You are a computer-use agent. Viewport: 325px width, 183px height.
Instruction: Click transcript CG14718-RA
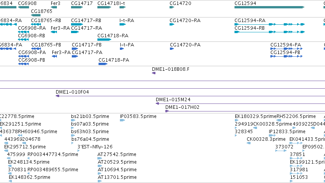tap(113, 35)
